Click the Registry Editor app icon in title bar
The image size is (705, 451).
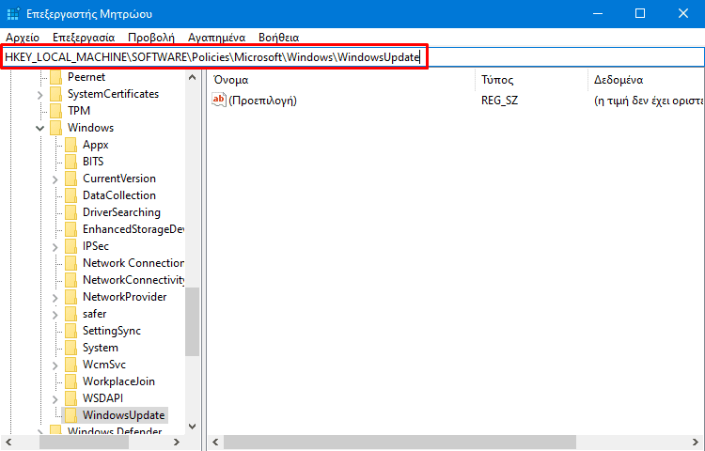pos(13,13)
